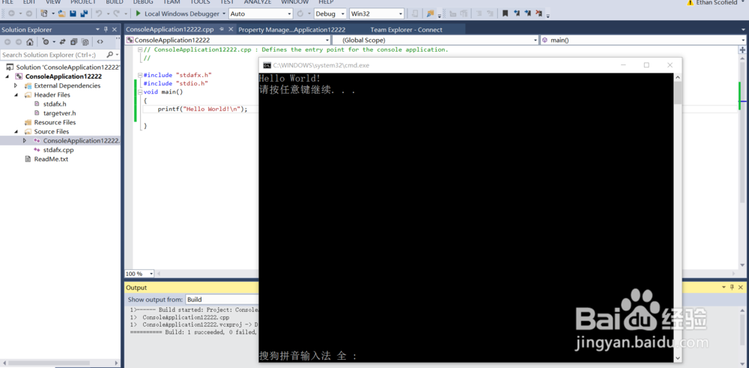This screenshot has width=749, height=368.
Task: Click the New Project toolbar icon
Action: pos(43,13)
